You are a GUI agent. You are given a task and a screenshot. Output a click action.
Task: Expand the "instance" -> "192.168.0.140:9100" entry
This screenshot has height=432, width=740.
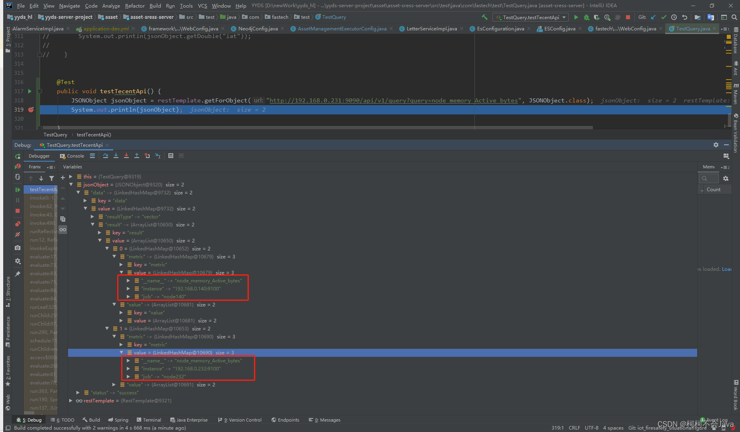point(128,288)
